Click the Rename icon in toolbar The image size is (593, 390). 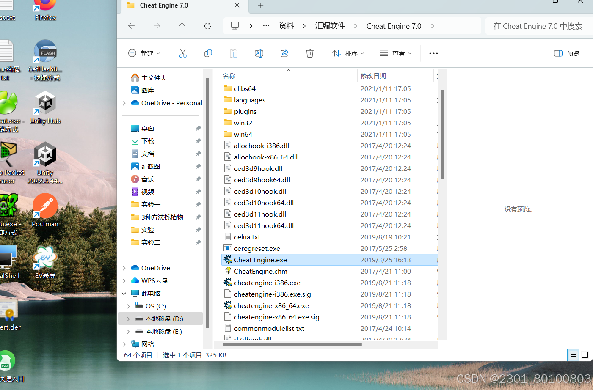(x=259, y=53)
